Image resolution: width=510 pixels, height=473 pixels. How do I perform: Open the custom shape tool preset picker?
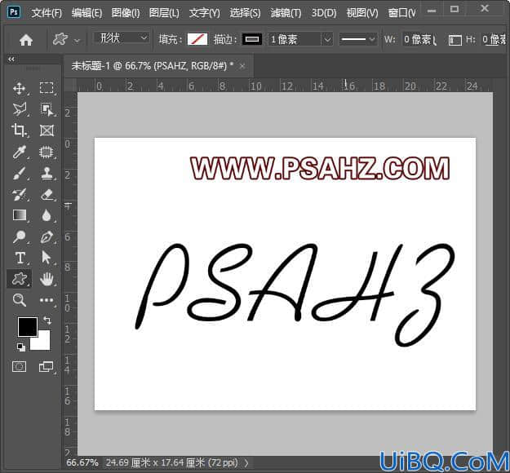[x=77, y=41]
